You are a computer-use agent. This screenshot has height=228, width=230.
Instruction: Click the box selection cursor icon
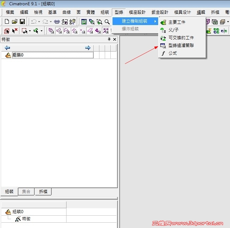(x=24, y=31)
